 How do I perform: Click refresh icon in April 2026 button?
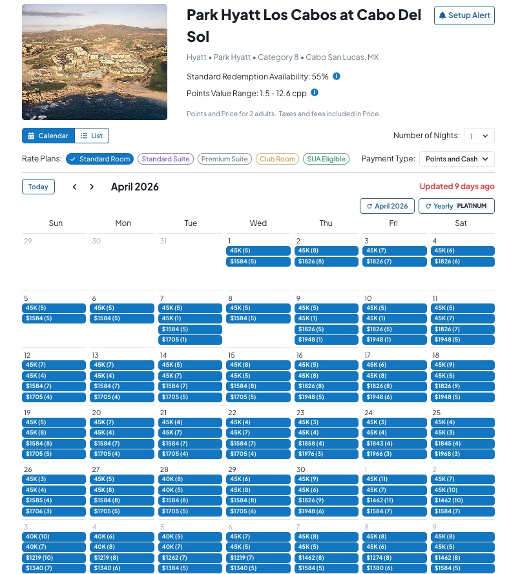pos(369,206)
